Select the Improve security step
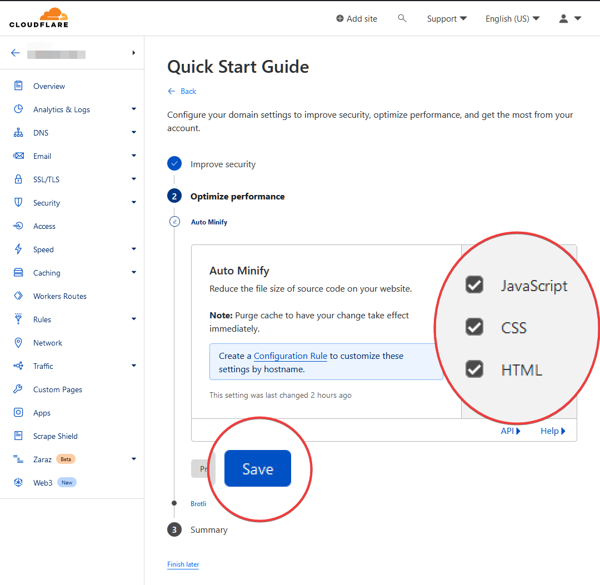This screenshot has height=585, width=600. 223,164
